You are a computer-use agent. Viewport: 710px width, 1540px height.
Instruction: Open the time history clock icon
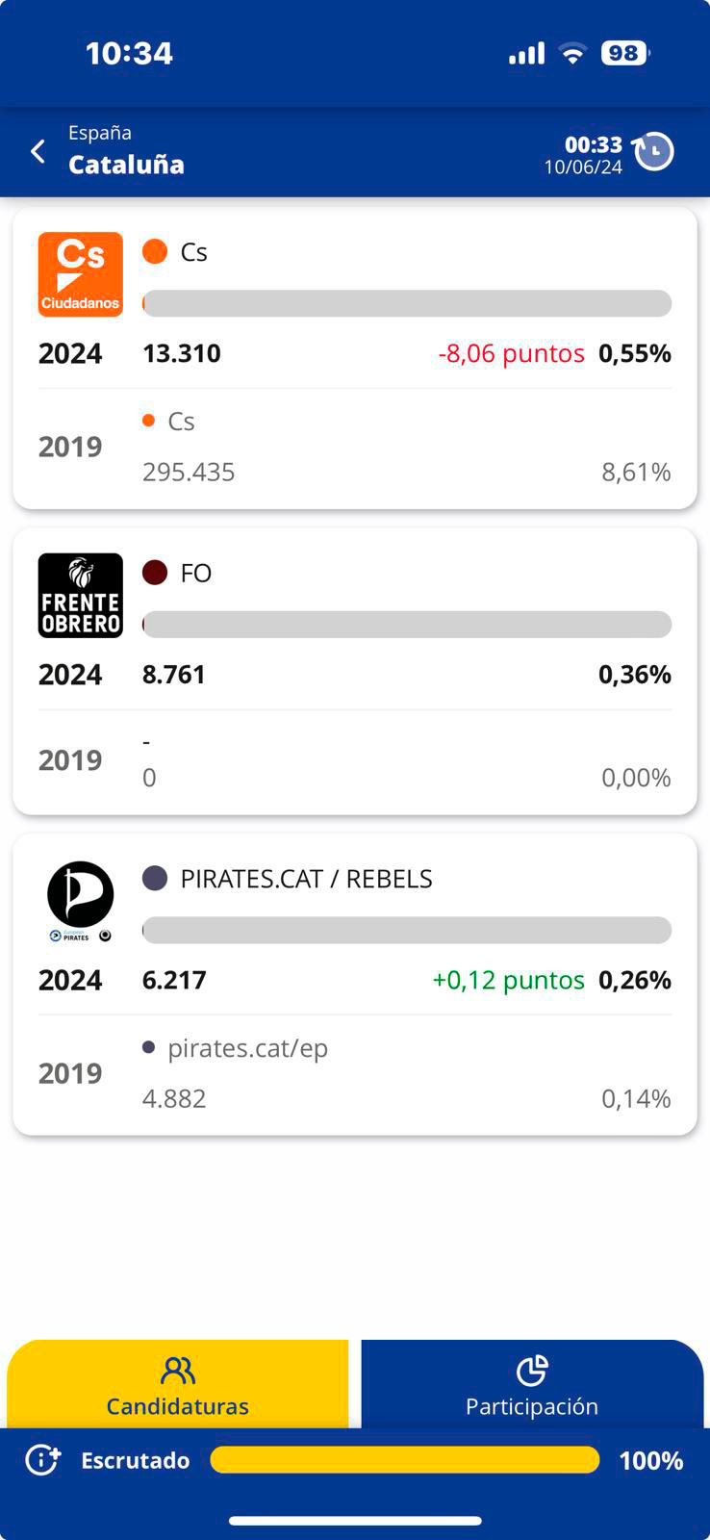pos(654,151)
